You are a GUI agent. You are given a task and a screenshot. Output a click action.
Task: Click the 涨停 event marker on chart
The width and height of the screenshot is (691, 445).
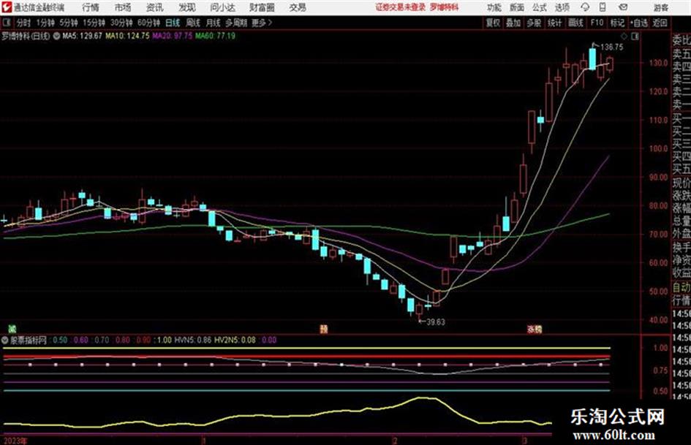pos(535,329)
